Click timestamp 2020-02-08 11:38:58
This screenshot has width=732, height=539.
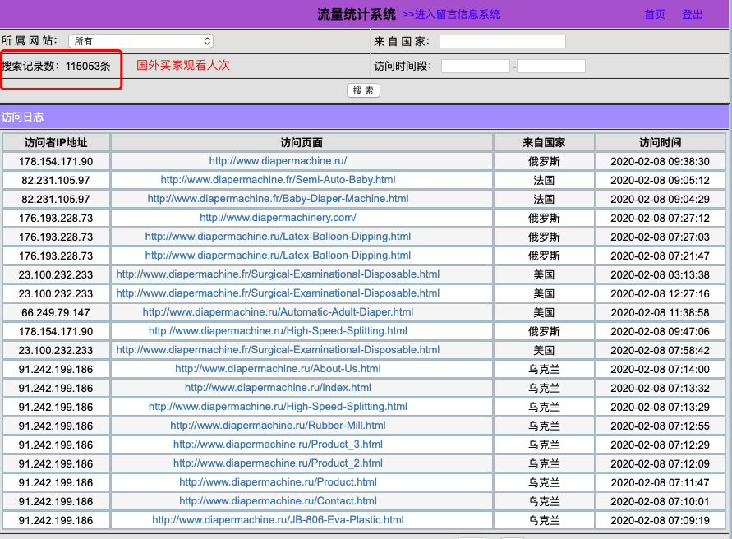660,312
